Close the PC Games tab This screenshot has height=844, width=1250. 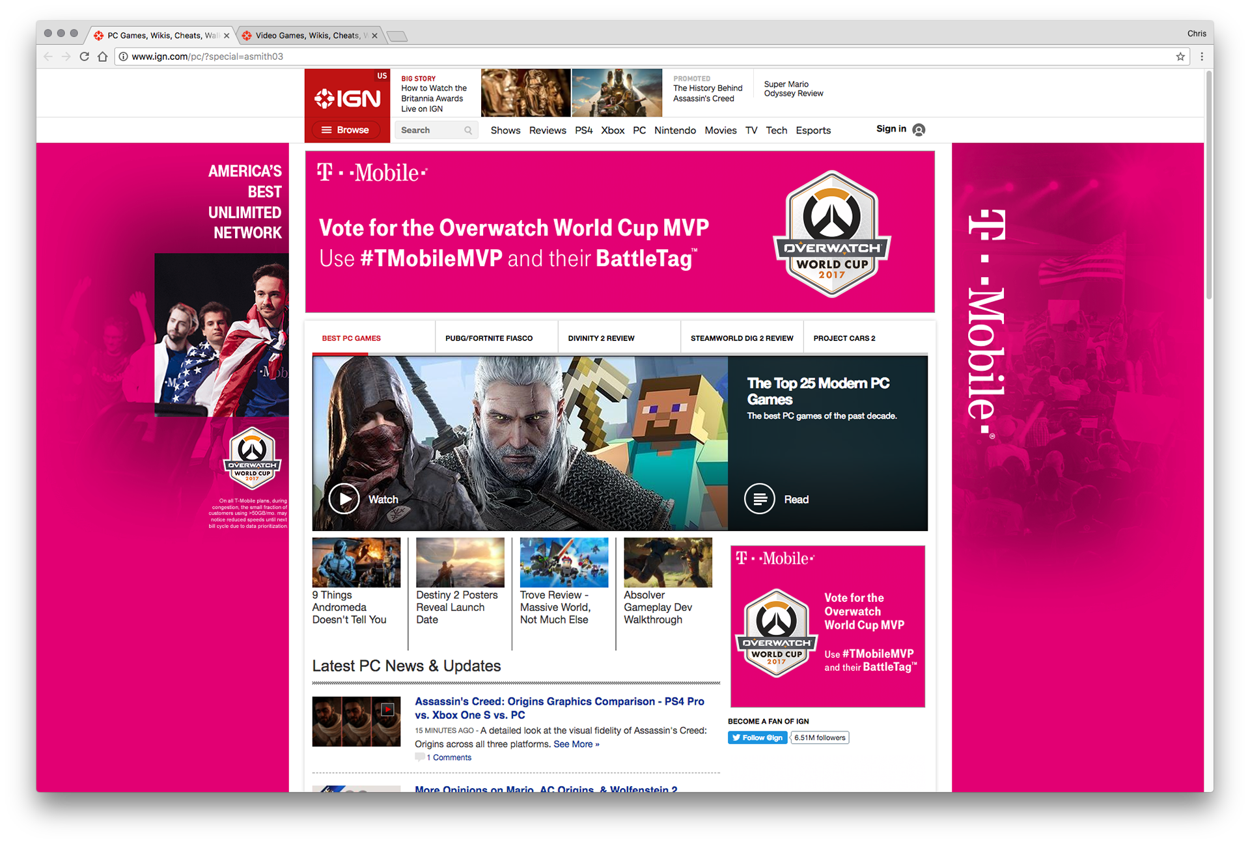(227, 36)
